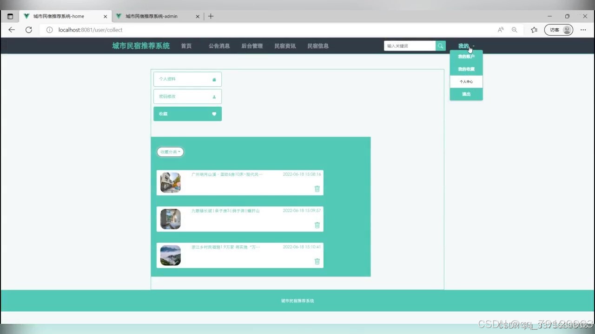Expand the 收藏分类 dropdown
Image resolution: width=595 pixels, height=334 pixels.
coord(170,152)
